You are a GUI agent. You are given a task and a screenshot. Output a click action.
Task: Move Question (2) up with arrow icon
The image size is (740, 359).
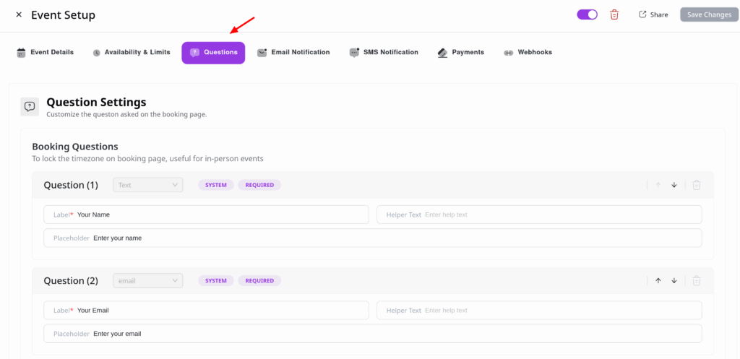(658, 280)
